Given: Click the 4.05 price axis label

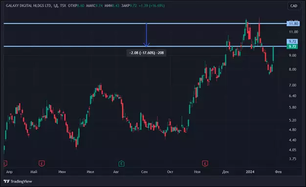Looking at the screenshot, I should pyautogui.click(x=292, y=150).
